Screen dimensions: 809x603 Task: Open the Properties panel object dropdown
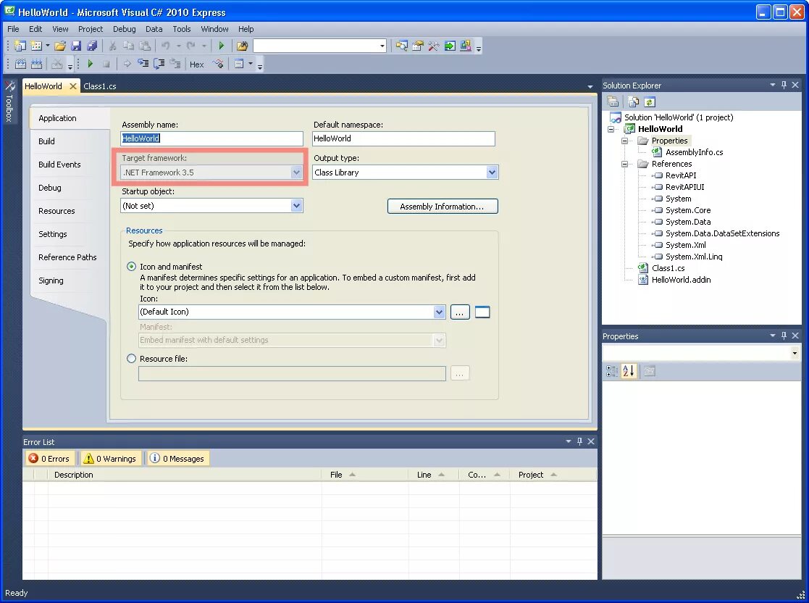795,353
